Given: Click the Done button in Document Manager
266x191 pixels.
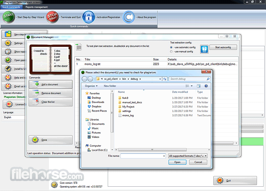Looking at the screenshot, I should (51, 140).
